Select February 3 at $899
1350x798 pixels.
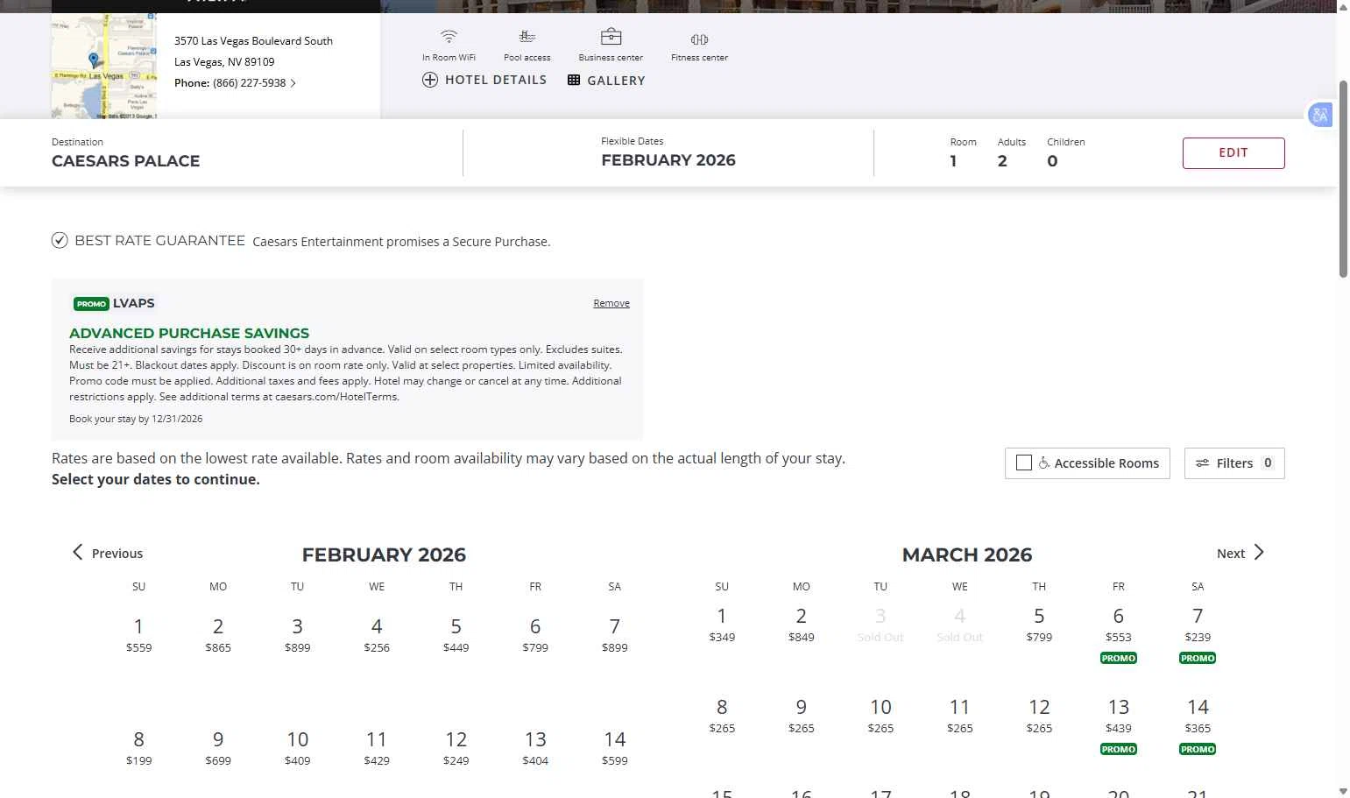coord(297,635)
